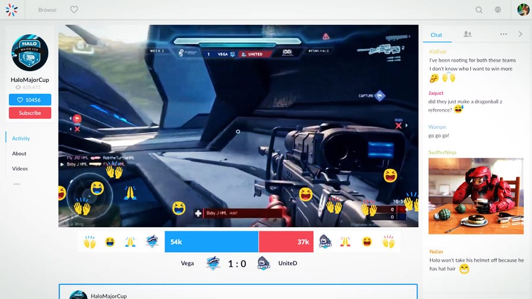Screen dimensions: 532x299
Task: Open the About section in sidebar
Action: [x=20, y=153]
